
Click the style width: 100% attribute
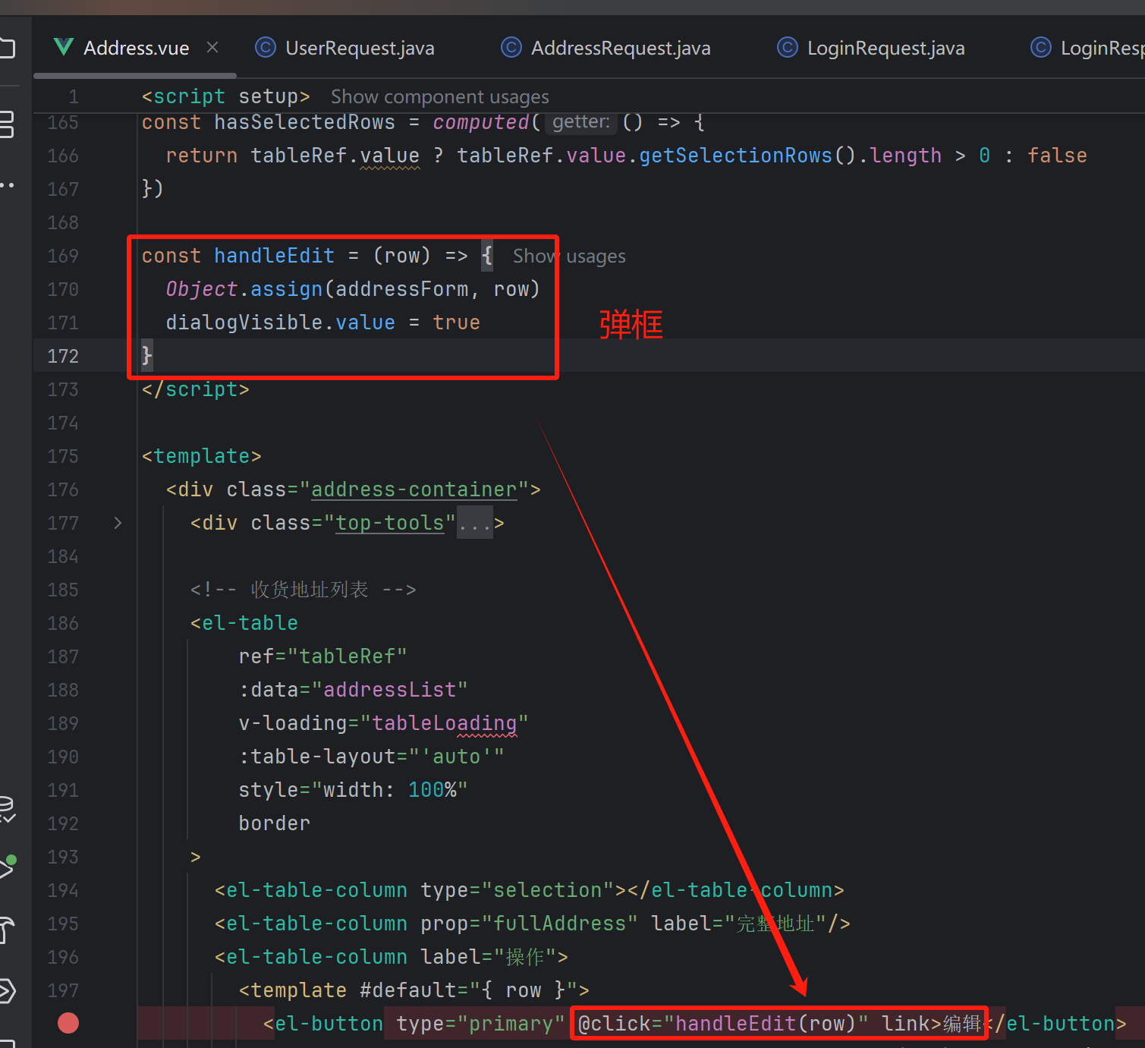353,790
